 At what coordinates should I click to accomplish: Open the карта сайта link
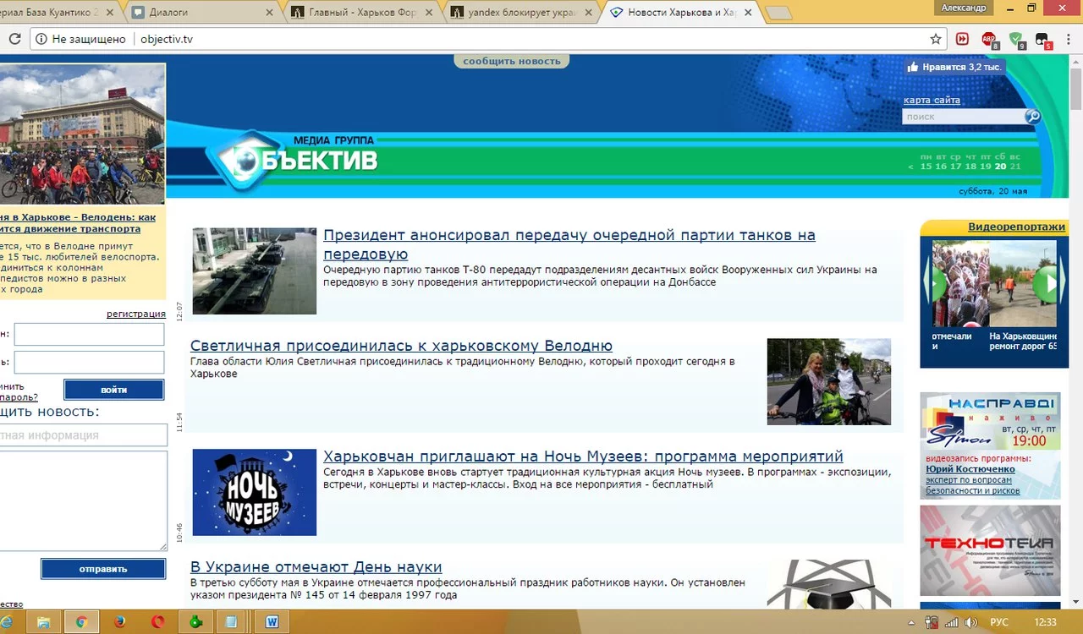coord(931,100)
